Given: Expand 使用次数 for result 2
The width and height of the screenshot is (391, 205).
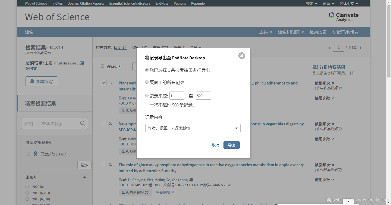Looking at the screenshot, I should pyautogui.click(x=324, y=139).
